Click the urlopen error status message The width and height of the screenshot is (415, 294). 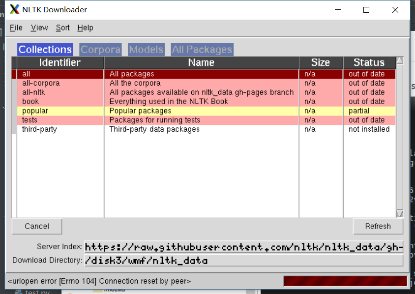99,281
